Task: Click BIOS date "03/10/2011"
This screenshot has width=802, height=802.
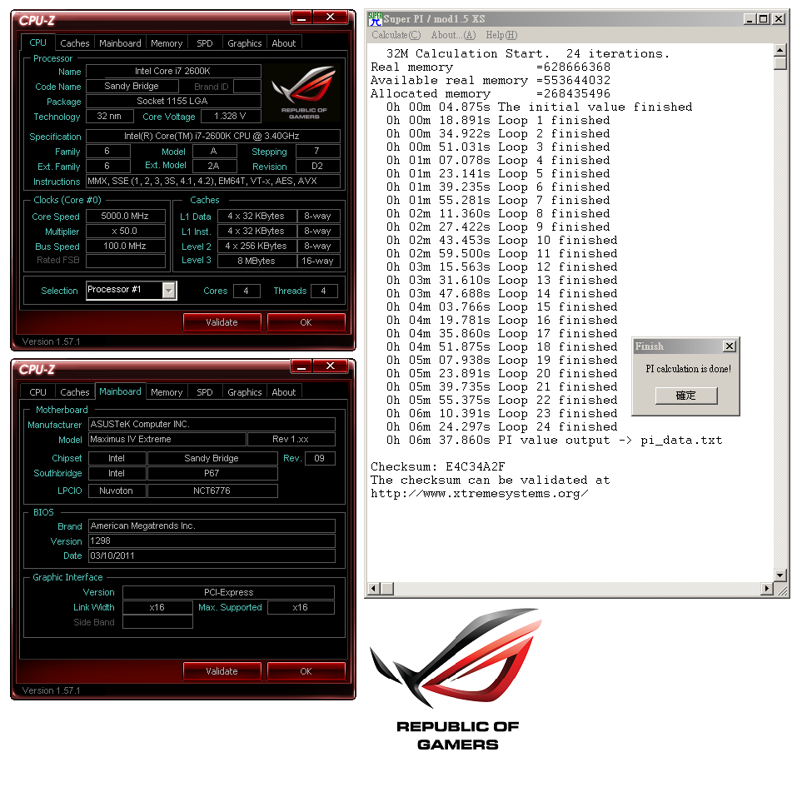Action: point(212,555)
